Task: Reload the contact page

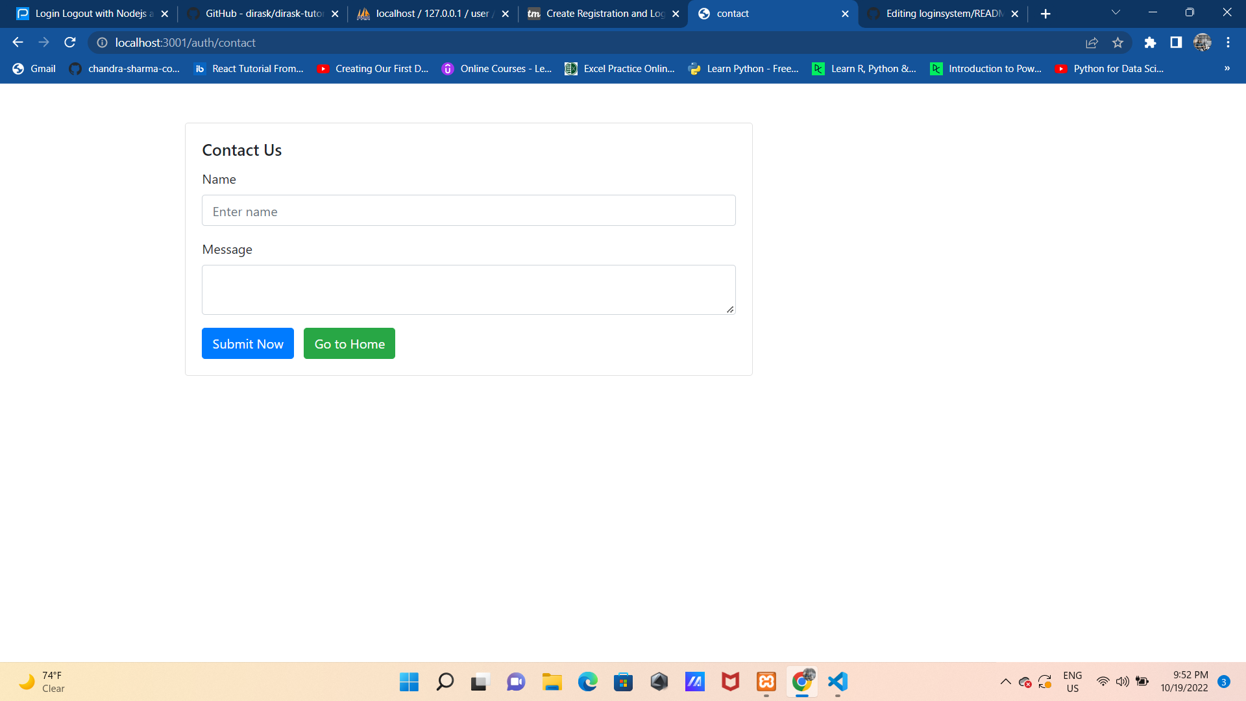Action: click(x=69, y=42)
